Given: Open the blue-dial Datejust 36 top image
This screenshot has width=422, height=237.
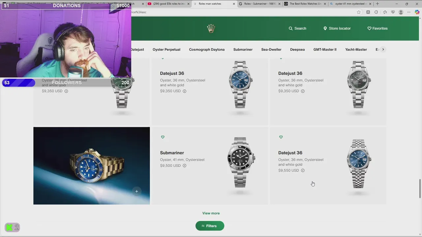Looking at the screenshot, I should click(x=241, y=85).
